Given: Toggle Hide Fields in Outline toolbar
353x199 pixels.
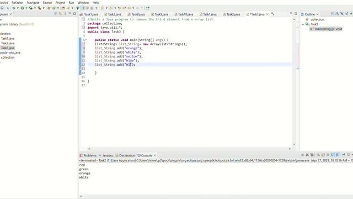Looking at the screenshot, I should [x=342, y=14].
